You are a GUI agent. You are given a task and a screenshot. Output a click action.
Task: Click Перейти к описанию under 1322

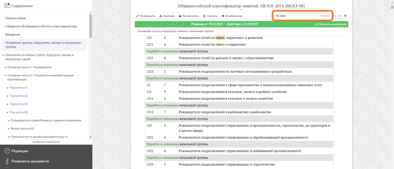point(162,158)
